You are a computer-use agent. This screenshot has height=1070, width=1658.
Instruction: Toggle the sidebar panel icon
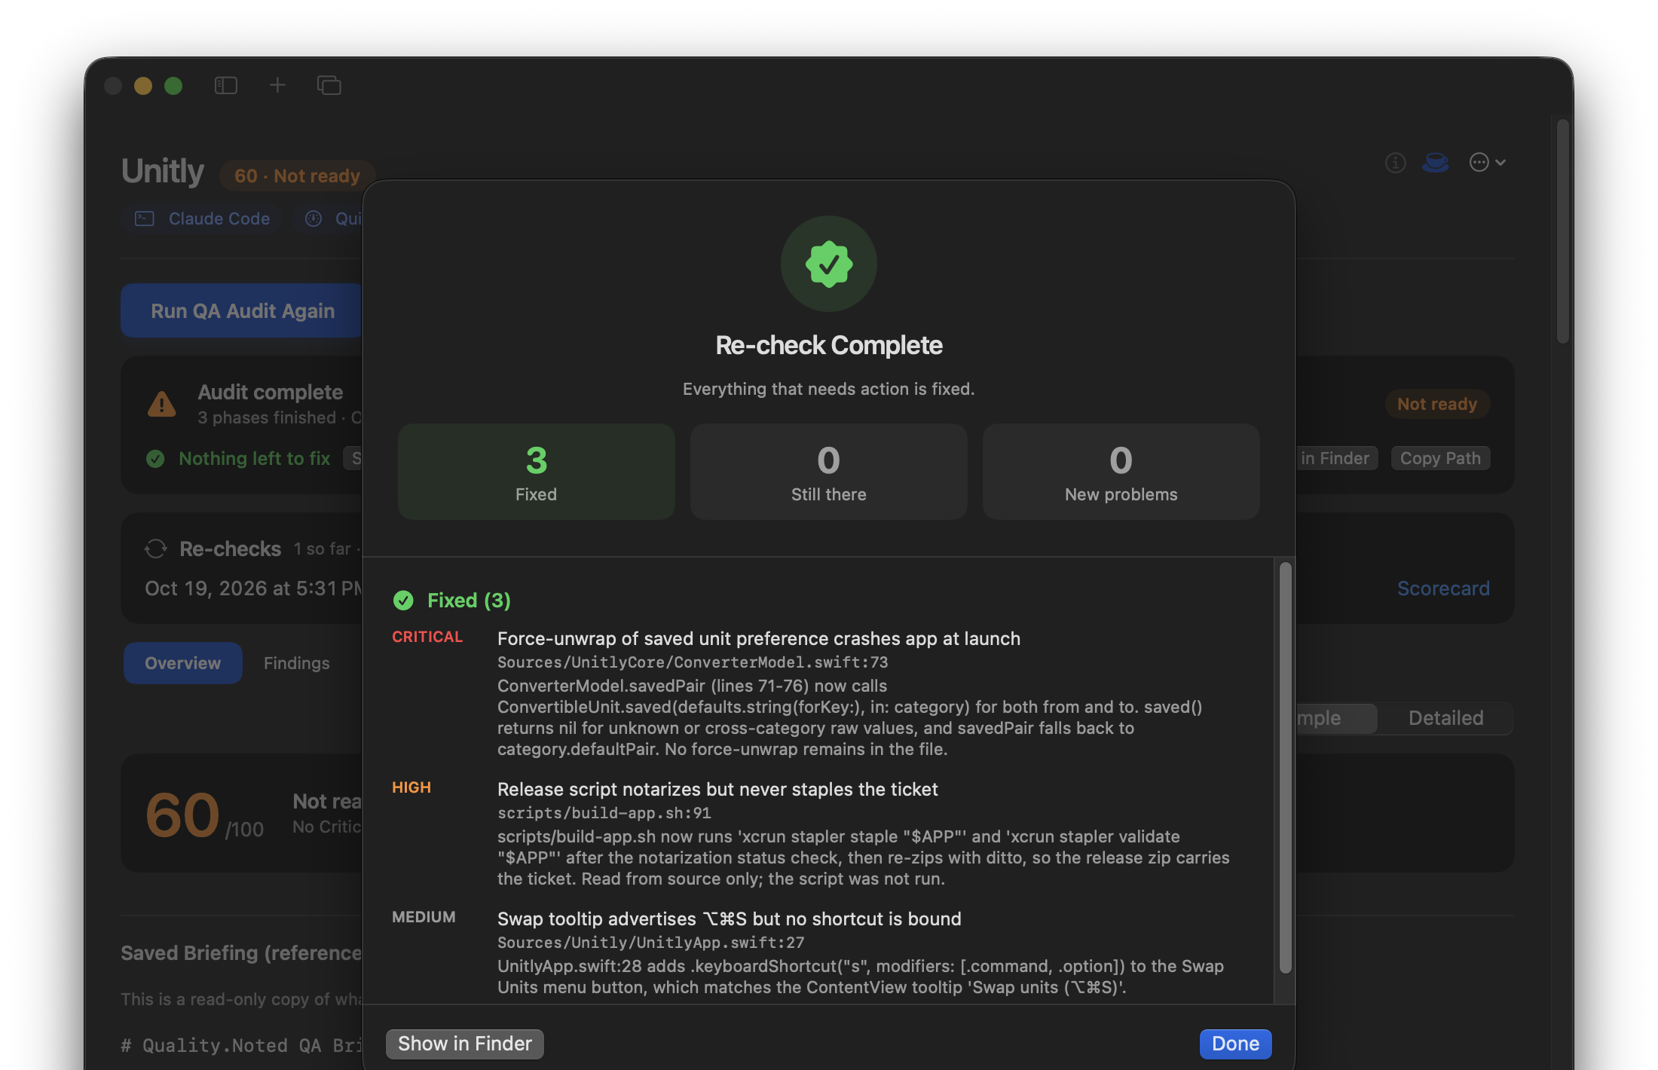click(226, 85)
